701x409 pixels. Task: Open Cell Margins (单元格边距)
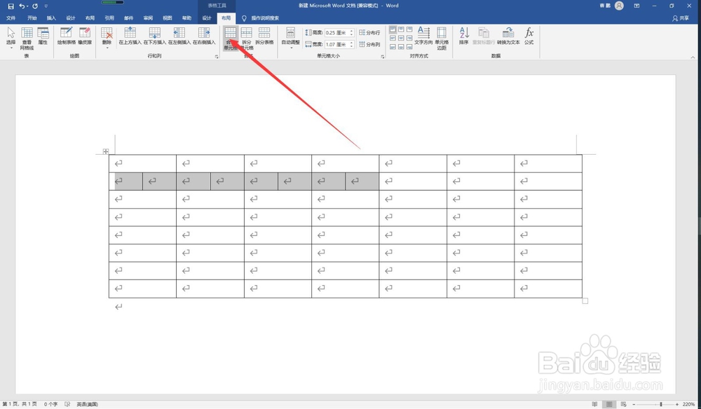point(442,38)
